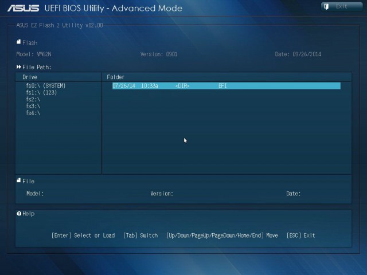The height and width of the screenshot is (275, 367).
Task: Open the EFI directory row
Action: 227,85
